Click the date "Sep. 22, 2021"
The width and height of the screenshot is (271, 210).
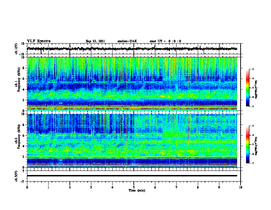tap(95, 41)
